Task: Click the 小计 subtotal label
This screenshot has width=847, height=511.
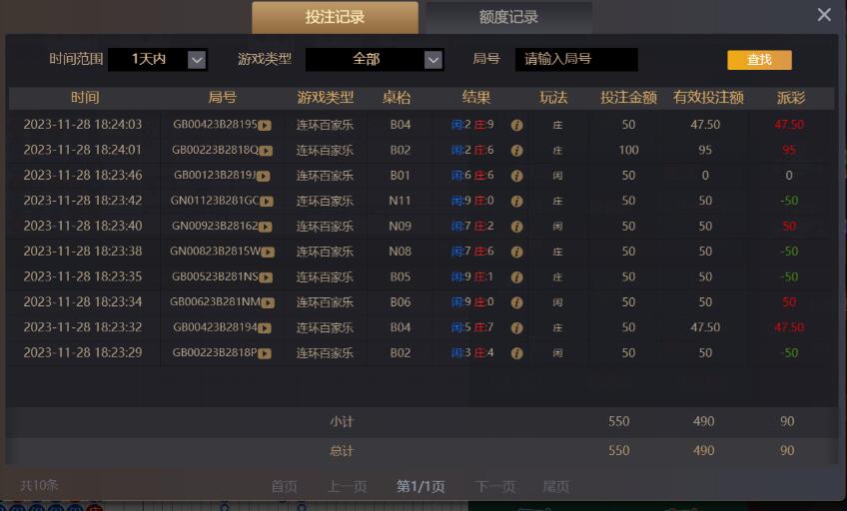Action: [x=342, y=422]
